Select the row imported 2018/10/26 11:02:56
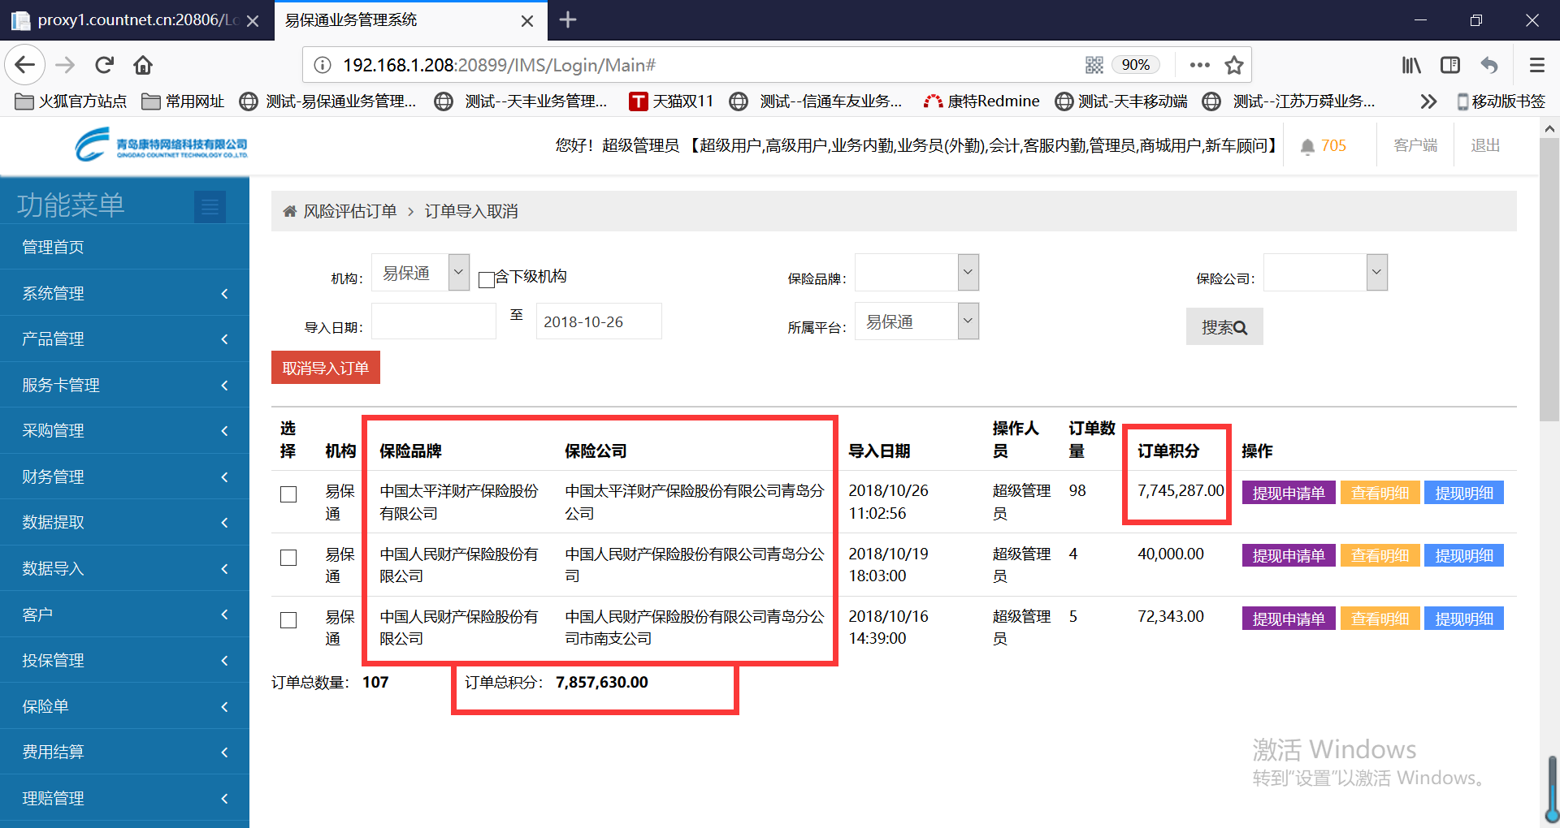 coord(288,494)
